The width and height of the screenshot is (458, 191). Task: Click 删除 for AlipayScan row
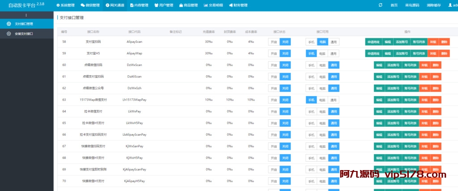[x=444, y=42]
